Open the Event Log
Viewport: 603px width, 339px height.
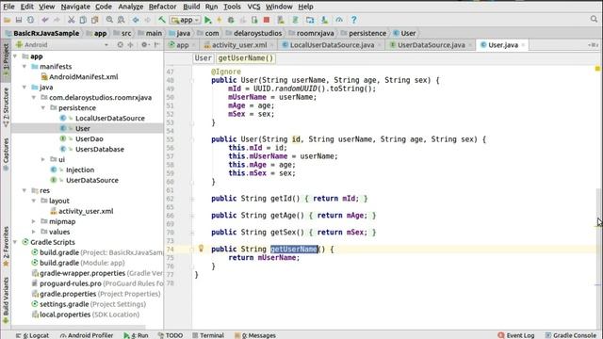click(x=516, y=335)
